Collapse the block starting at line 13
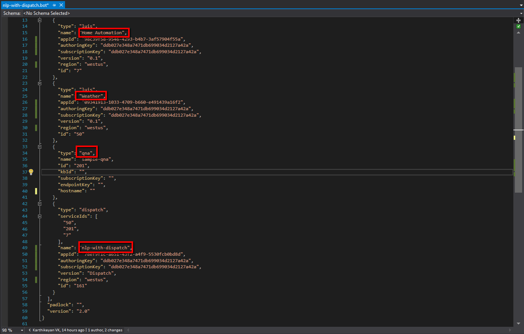524x334 pixels. (x=40, y=20)
